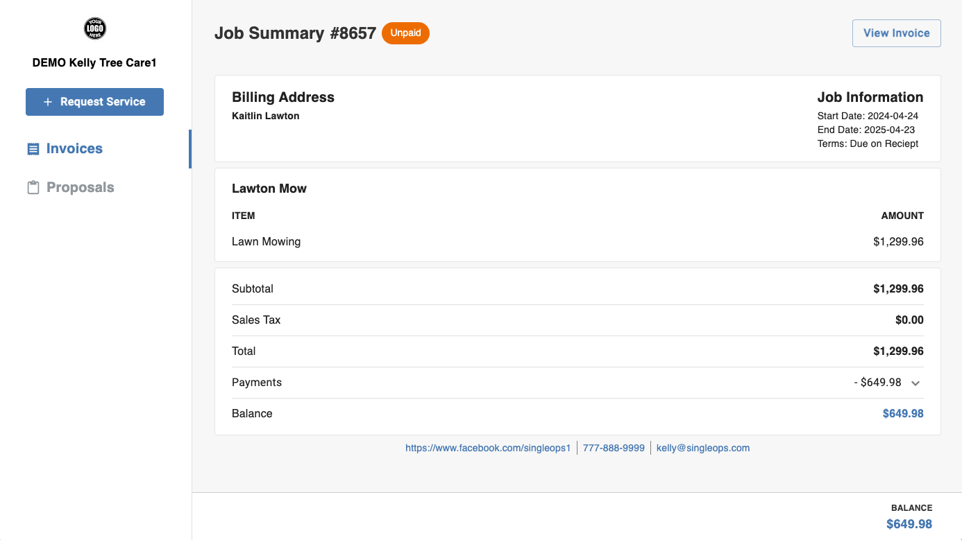Open the Facebook singleops1 link
962x540 pixels.
(x=488, y=448)
